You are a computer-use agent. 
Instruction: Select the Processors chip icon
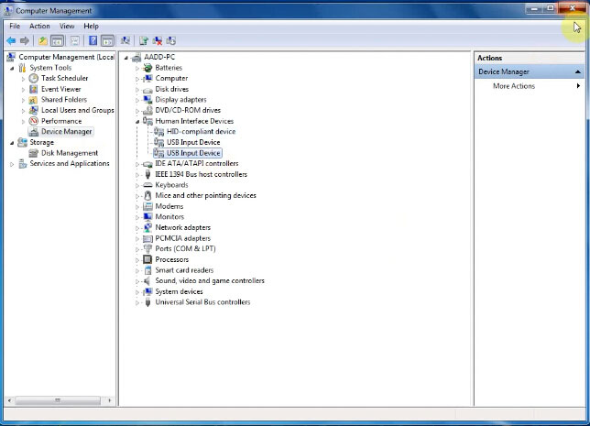[147, 259]
